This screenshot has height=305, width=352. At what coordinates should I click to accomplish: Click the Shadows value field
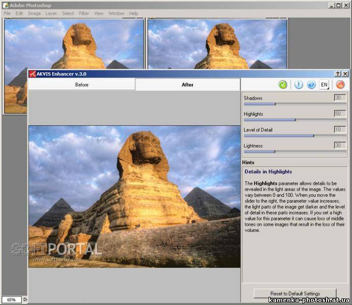[340, 98]
